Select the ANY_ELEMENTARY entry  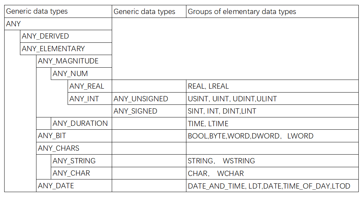point(53,49)
